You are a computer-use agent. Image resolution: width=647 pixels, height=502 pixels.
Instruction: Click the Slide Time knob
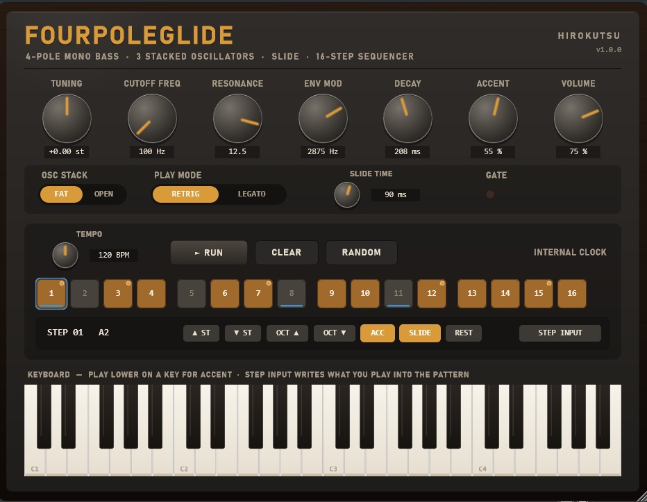[x=347, y=195]
